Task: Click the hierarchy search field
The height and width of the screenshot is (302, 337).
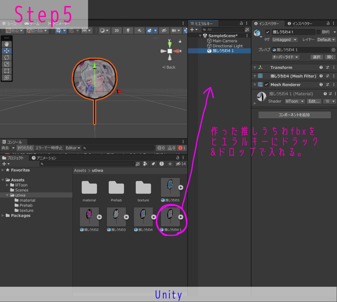Action: pos(223,29)
